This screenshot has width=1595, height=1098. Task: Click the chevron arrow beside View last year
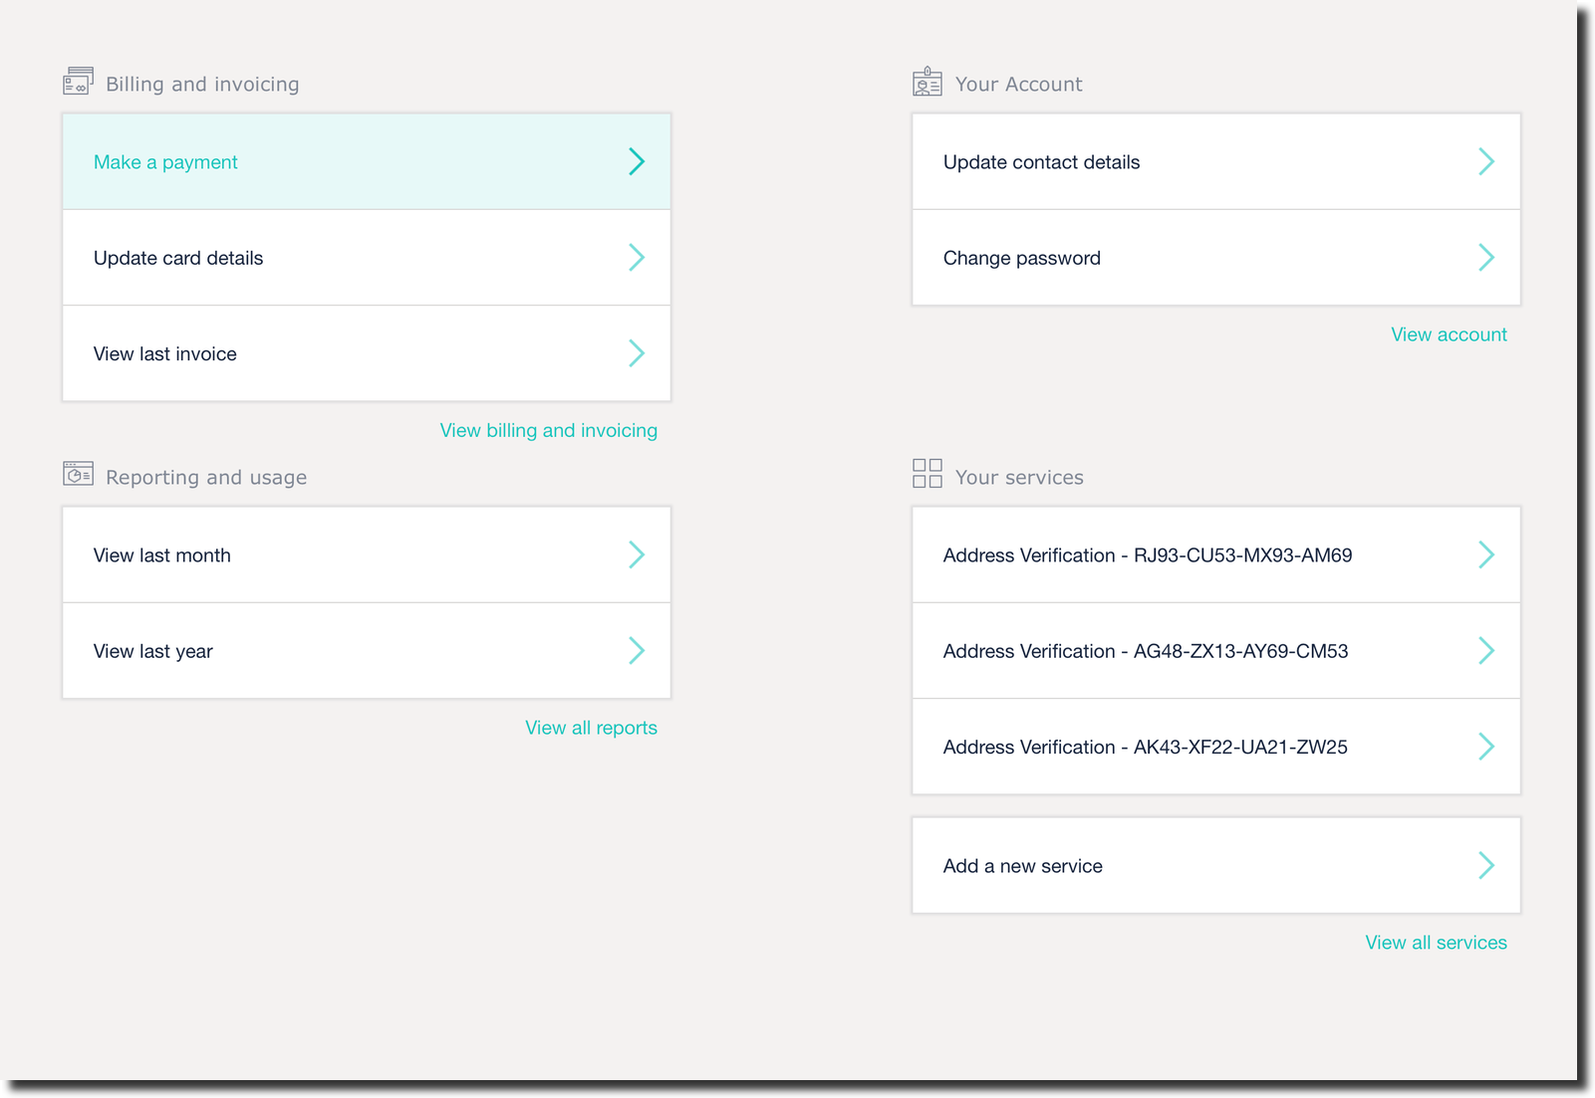click(637, 651)
